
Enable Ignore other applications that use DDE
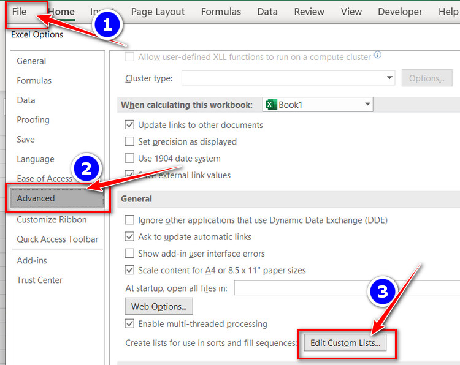(x=129, y=220)
